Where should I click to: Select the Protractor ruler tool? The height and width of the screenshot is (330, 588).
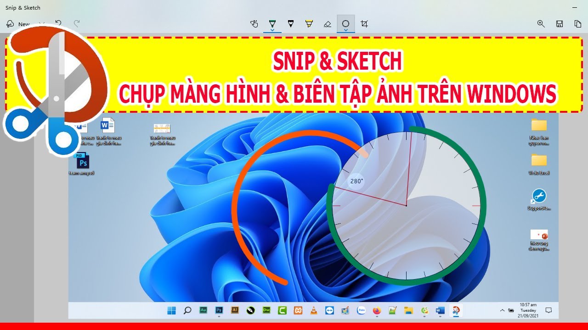(x=346, y=23)
